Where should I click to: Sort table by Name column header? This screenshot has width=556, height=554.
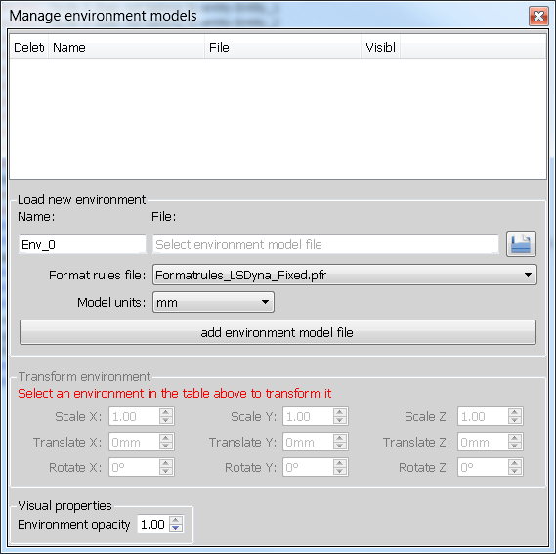pyautogui.click(x=127, y=47)
